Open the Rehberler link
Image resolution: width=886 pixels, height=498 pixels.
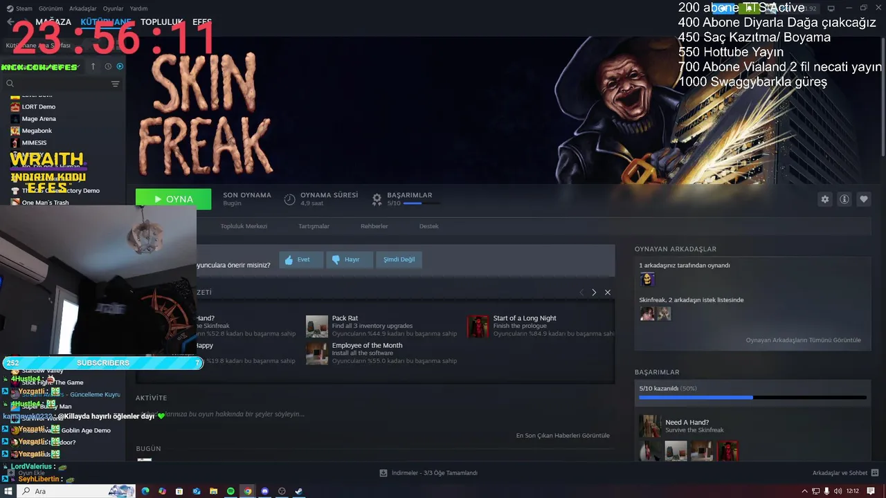374,226
